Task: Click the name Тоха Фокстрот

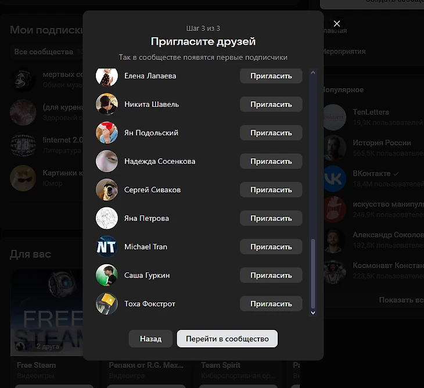Action: click(x=149, y=304)
